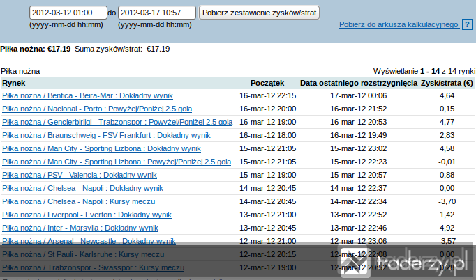The width and height of the screenshot is (476, 280).
Task: Click Pobierz zestawienie zysków/strat button
Action: pos(259,13)
